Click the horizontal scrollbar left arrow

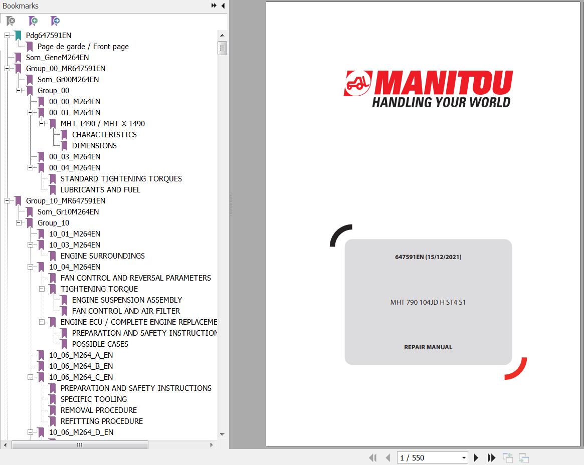tap(5, 445)
